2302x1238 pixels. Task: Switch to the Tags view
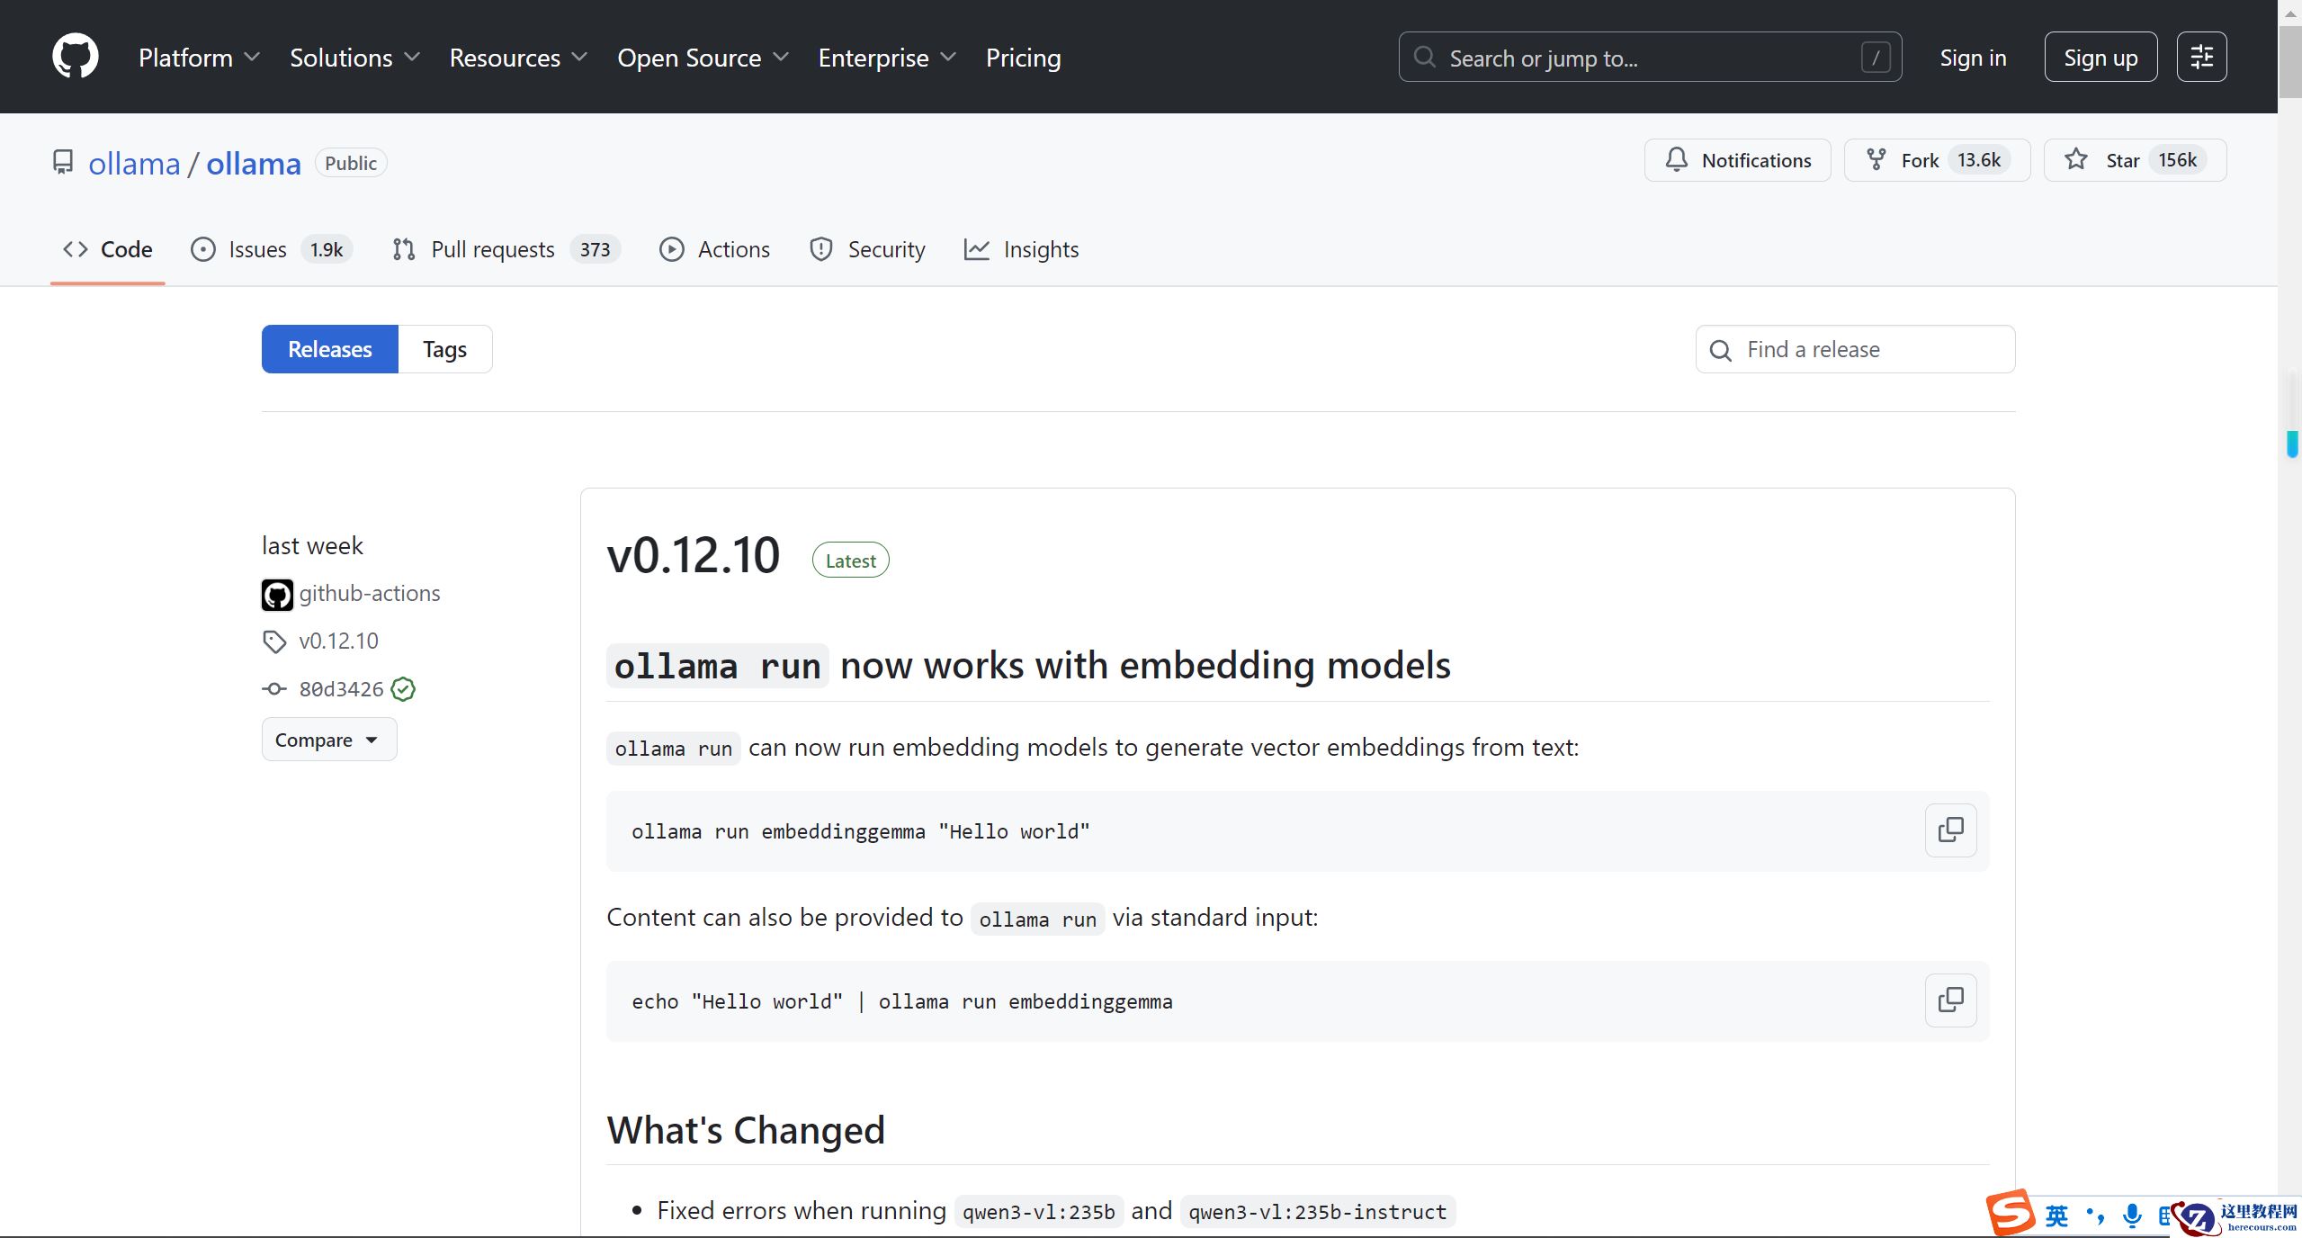(444, 349)
